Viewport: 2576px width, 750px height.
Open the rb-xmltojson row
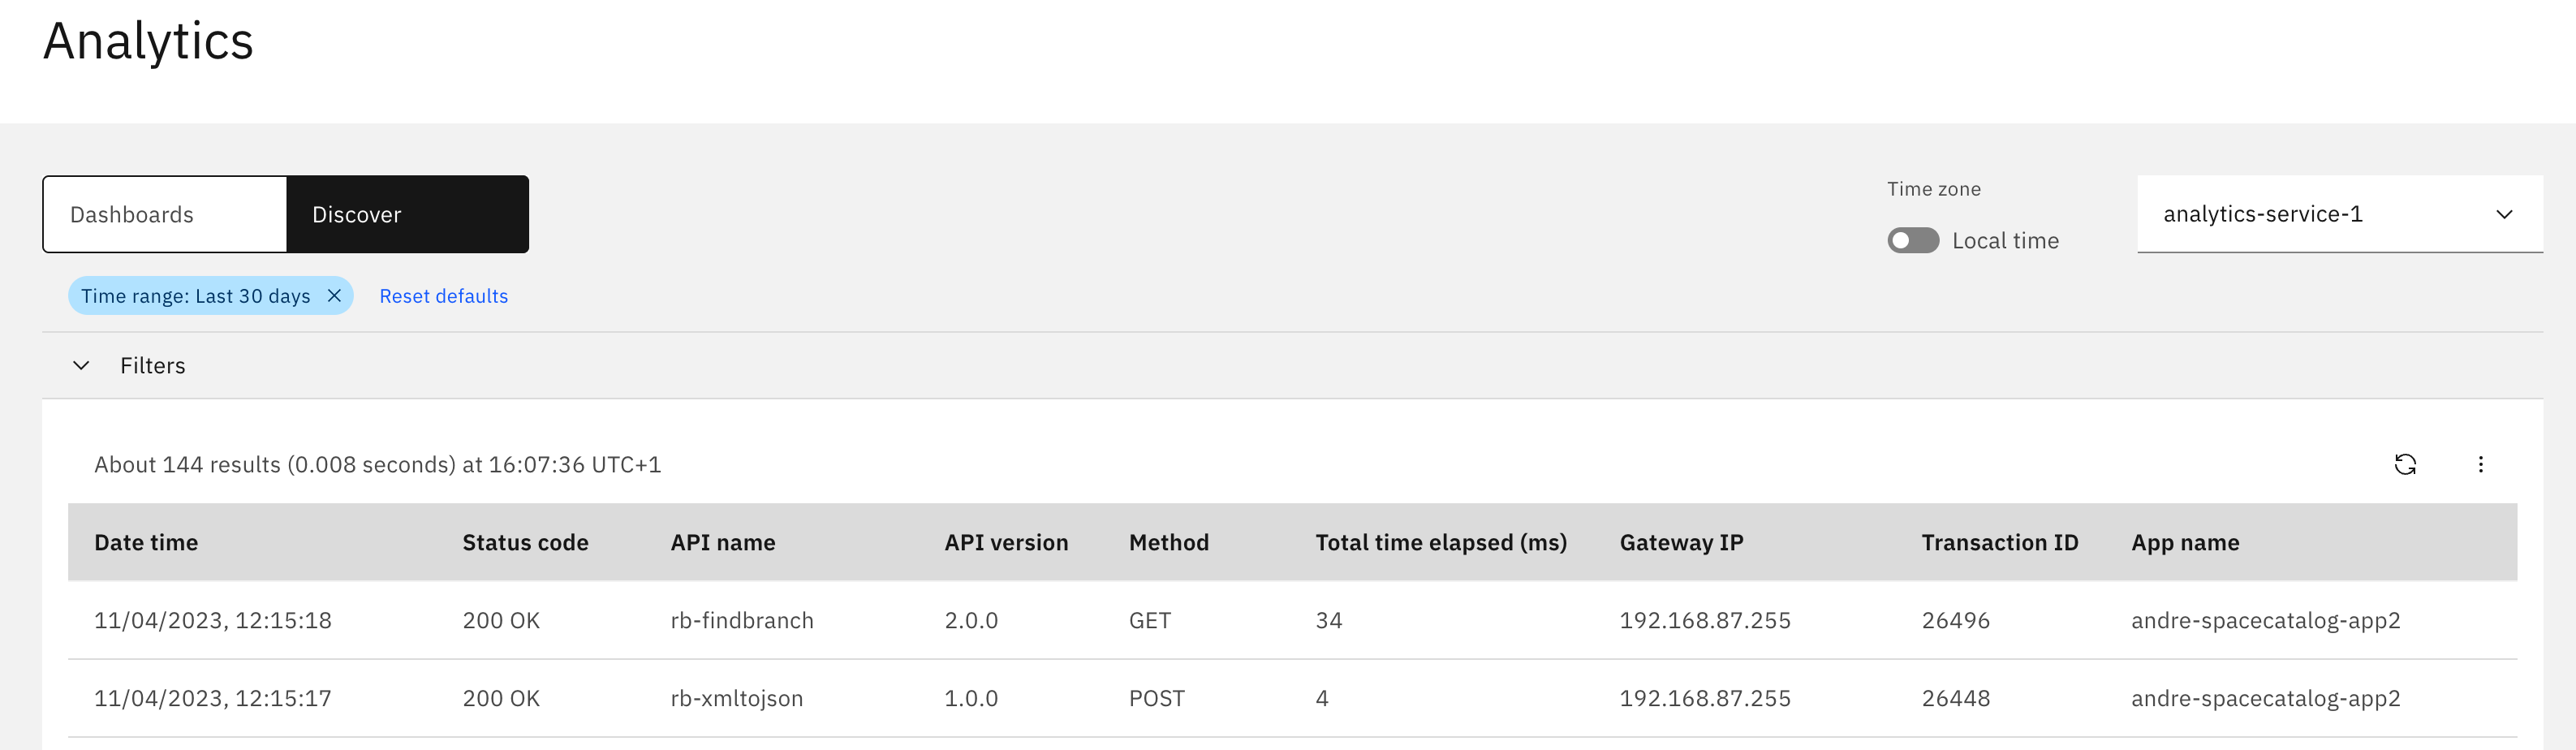click(736, 698)
